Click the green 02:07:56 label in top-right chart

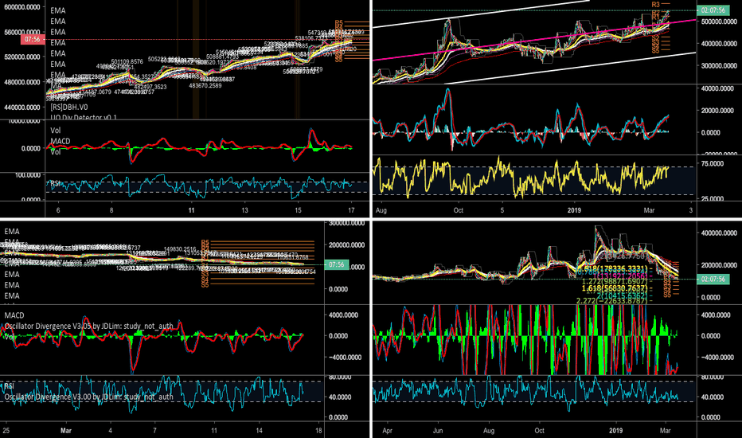(713, 10)
